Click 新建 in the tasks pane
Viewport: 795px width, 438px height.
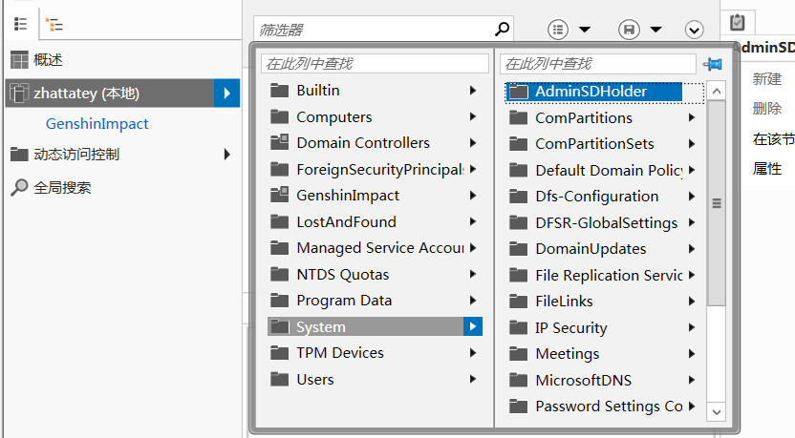(766, 79)
